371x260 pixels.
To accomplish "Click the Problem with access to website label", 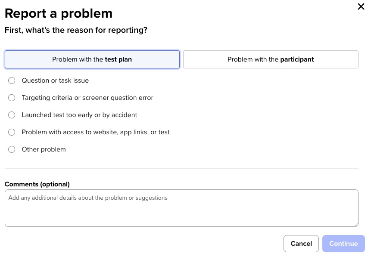I will coord(96,132).
